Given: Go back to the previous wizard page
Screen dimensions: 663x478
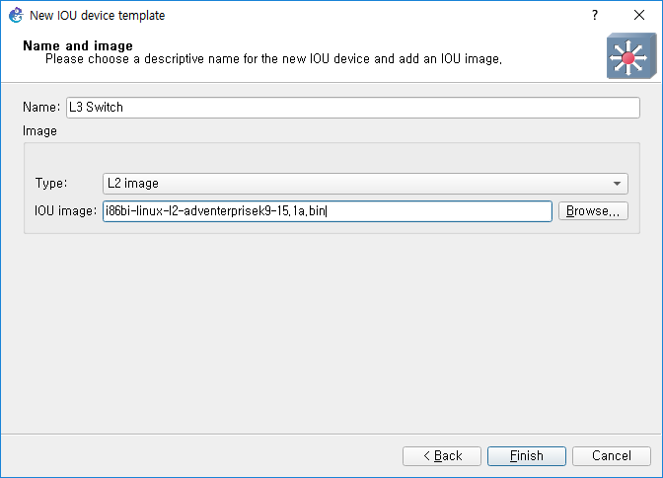Looking at the screenshot, I should [442, 456].
